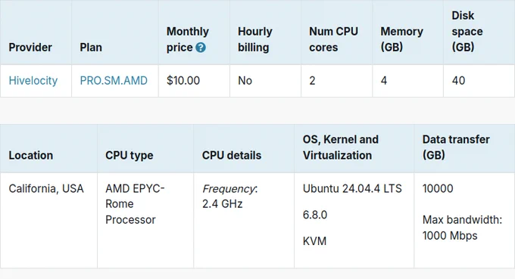Click the Hourly billing column header
The image size is (515, 279).
(x=255, y=39)
